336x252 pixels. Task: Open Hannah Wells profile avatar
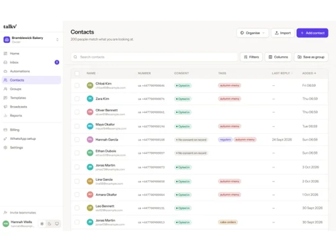tap(6, 224)
